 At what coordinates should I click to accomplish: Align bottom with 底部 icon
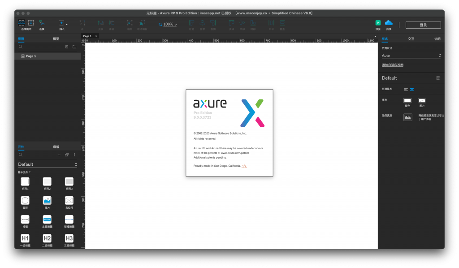click(x=253, y=23)
